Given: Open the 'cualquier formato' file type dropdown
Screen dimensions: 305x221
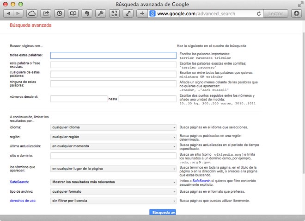Looking at the screenshot, I should [113, 191].
